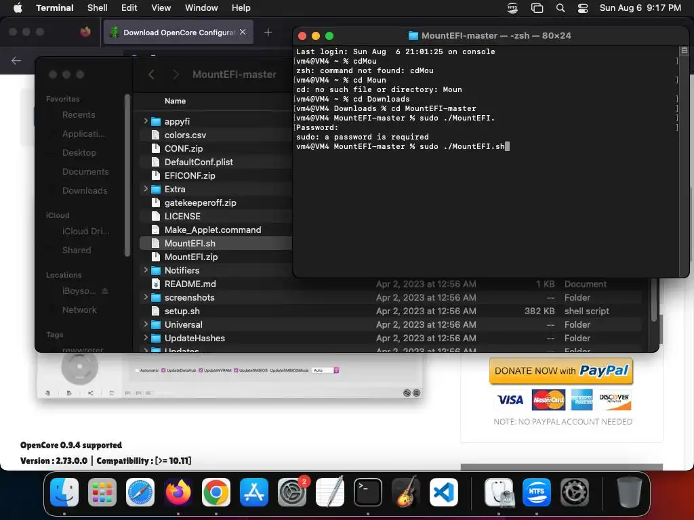Open Spotlight search in menu bar

tap(560, 8)
